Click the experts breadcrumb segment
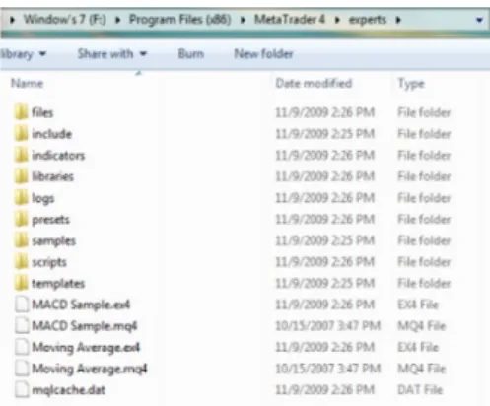490x406 pixels. click(x=368, y=20)
